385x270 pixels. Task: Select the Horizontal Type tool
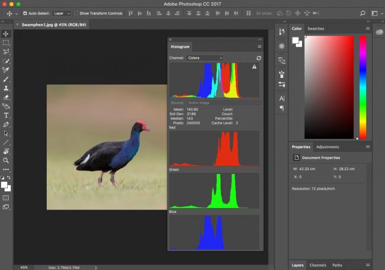[x=6, y=115]
